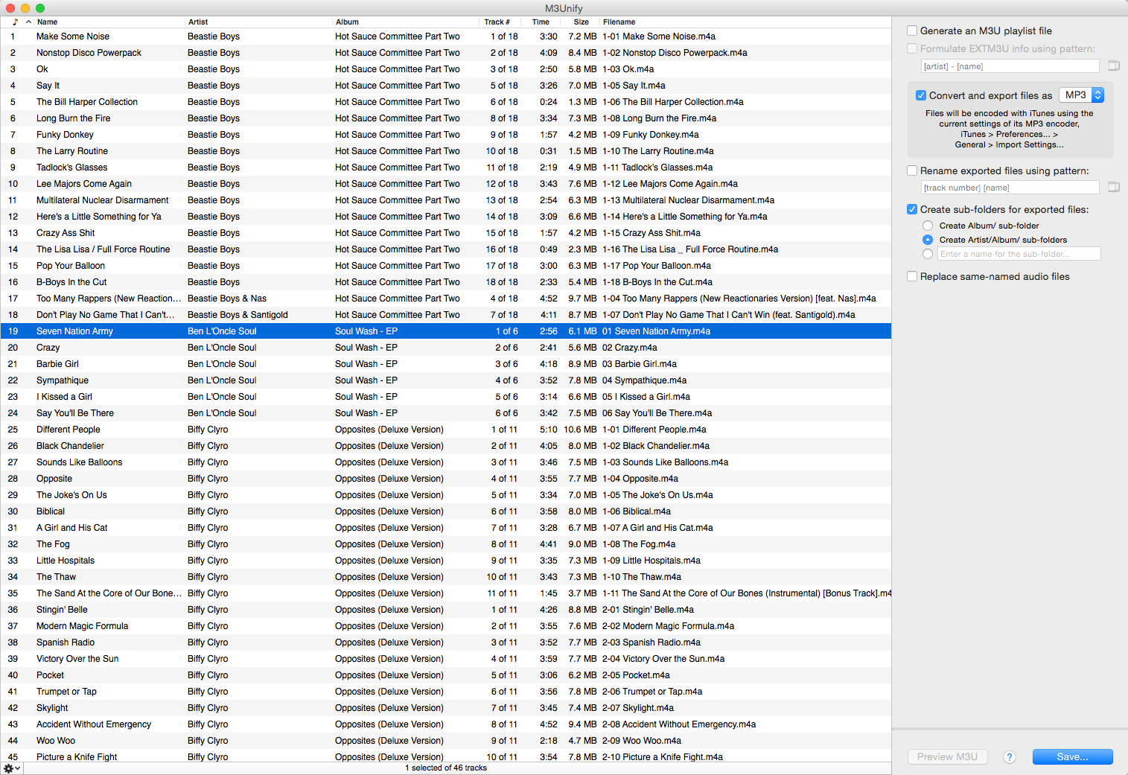This screenshot has width=1128, height=775.
Task: Select the track Picture a Knife Fight
Action: point(445,756)
